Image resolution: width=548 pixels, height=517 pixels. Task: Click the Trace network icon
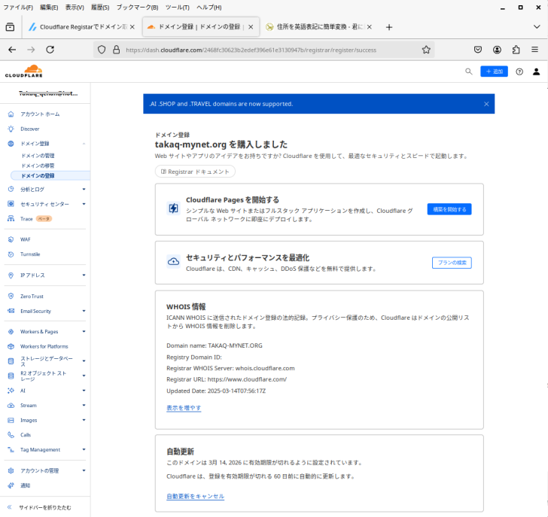click(11, 219)
